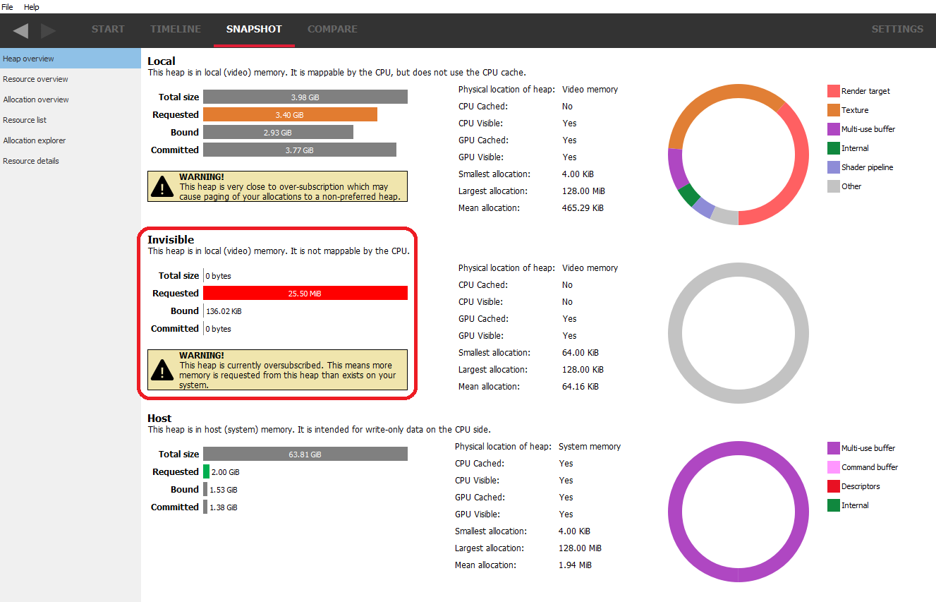Switch to the TIMELINE tab
The width and height of the screenshot is (936, 602).
[x=176, y=29]
